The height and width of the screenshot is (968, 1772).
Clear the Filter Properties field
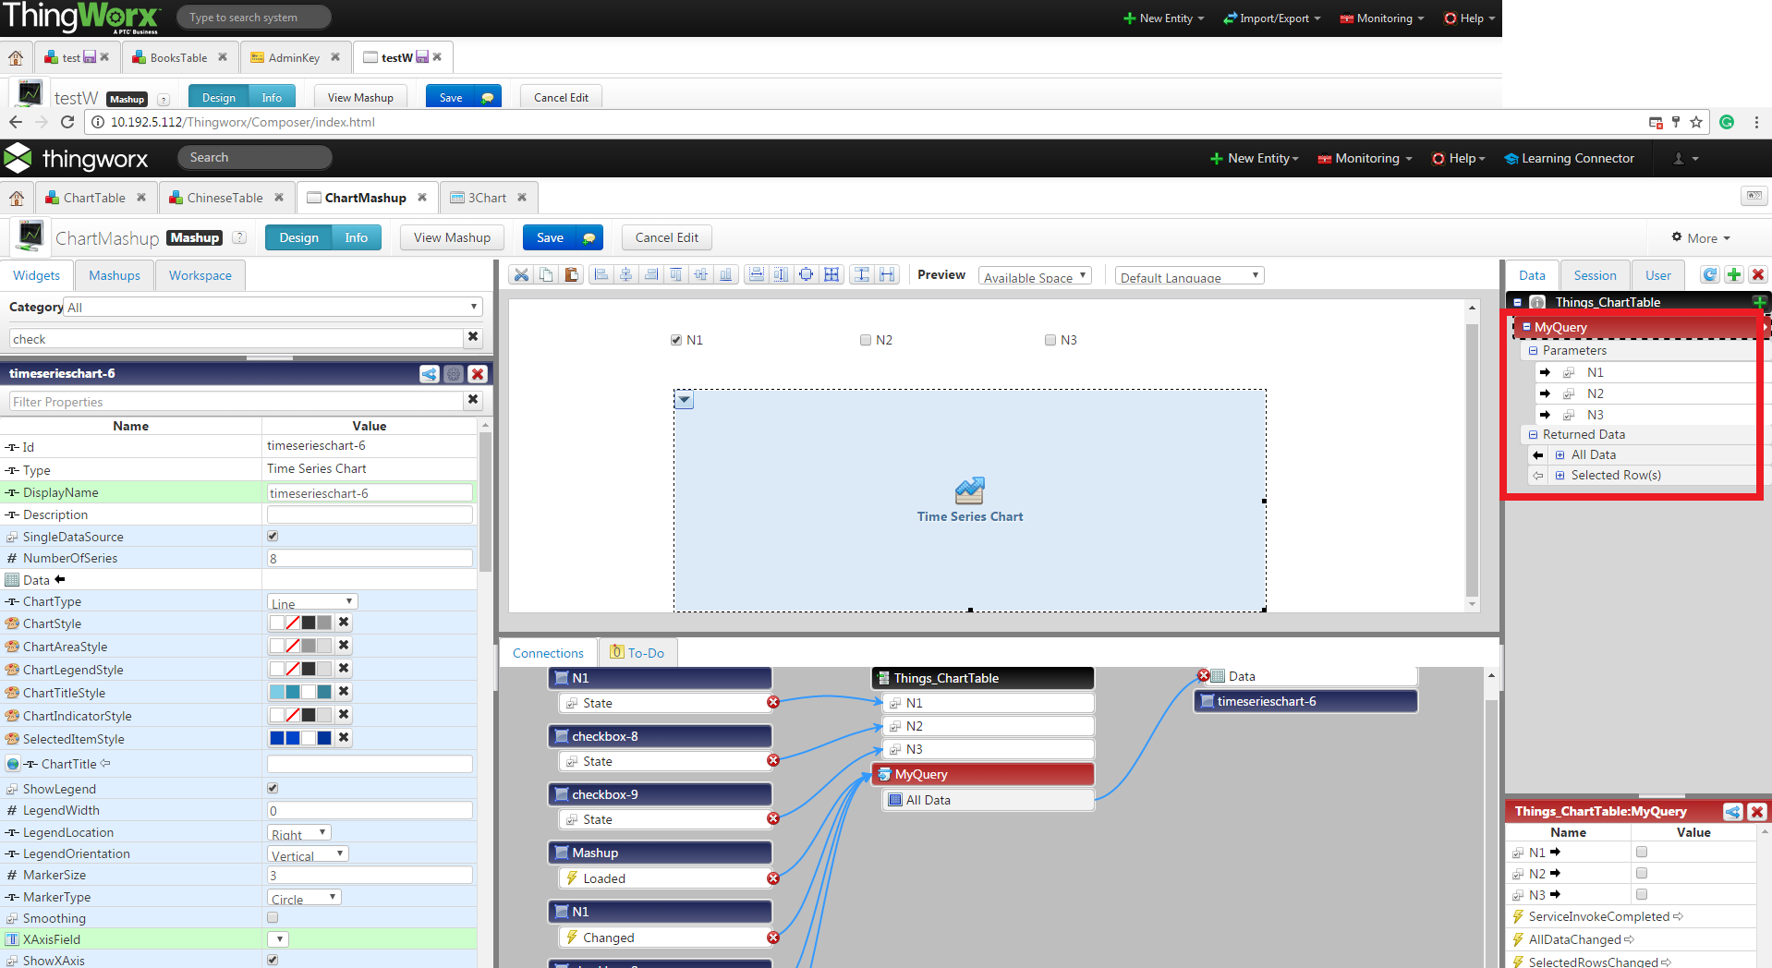tap(473, 399)
